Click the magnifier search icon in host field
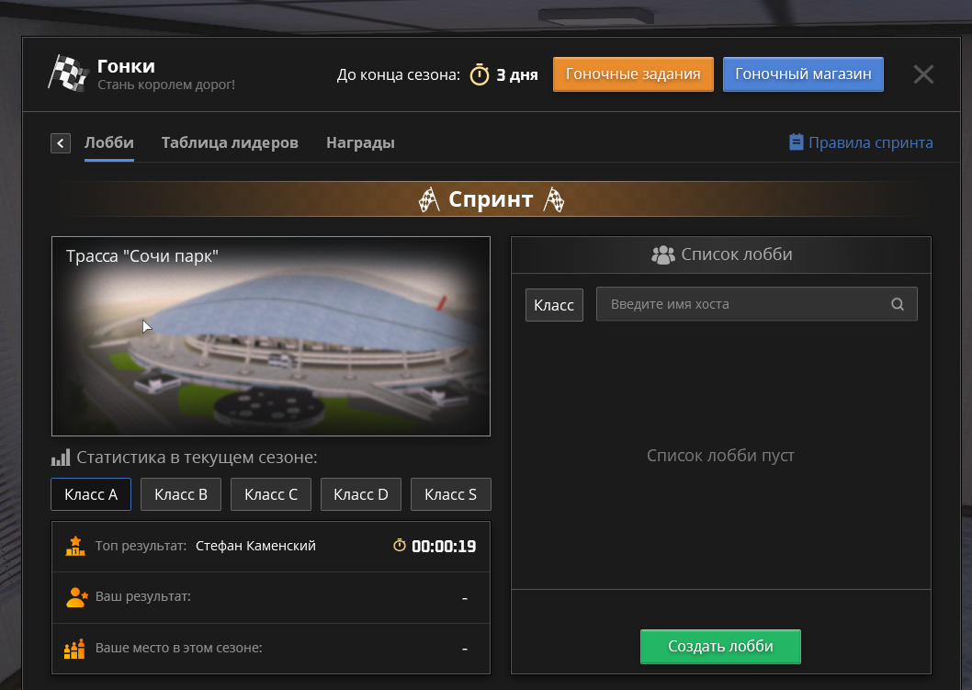This screenshot has width=972, height=690. pyautogui.click(x=898, y=304)
